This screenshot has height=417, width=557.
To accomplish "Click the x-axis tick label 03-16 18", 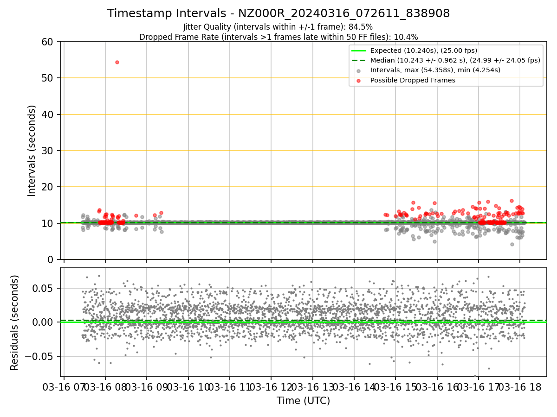I will coord(520,387).
